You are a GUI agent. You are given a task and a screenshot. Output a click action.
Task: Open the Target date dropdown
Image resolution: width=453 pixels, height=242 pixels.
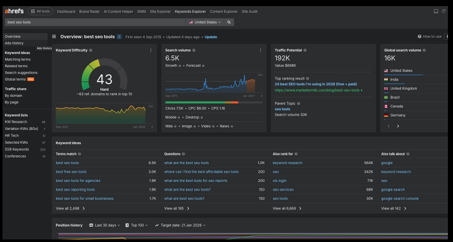pyautogui.click(x=180, y=225)
